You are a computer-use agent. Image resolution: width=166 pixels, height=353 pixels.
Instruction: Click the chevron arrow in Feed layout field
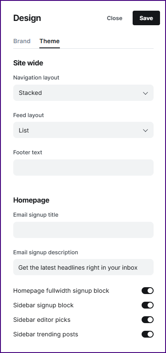[x=145, y=130]
